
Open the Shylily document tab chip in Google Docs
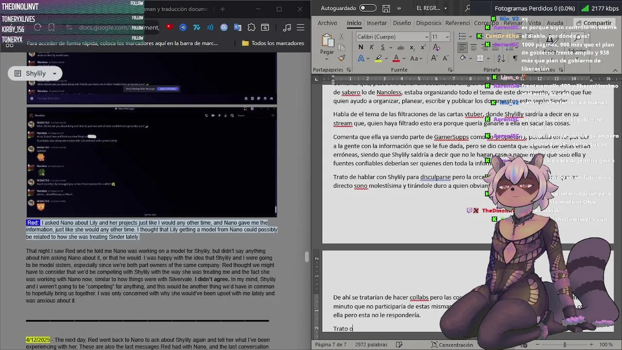click(35, 73)
